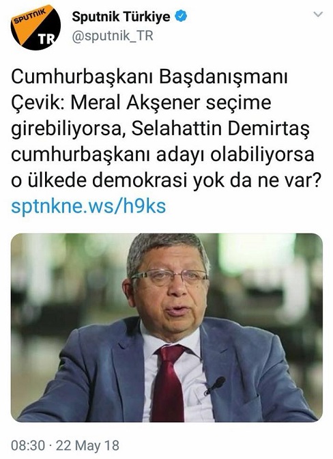Image resolution: width=333 pixels, height=459 pixels.
Task: Click the name Selahattin Demirtaş in tweet
Action: [220, 129]
